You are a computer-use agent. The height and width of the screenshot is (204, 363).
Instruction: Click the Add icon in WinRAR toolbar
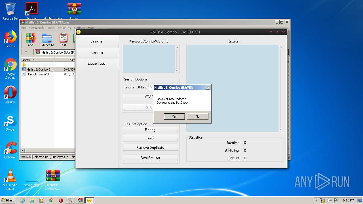coord(30,40)
